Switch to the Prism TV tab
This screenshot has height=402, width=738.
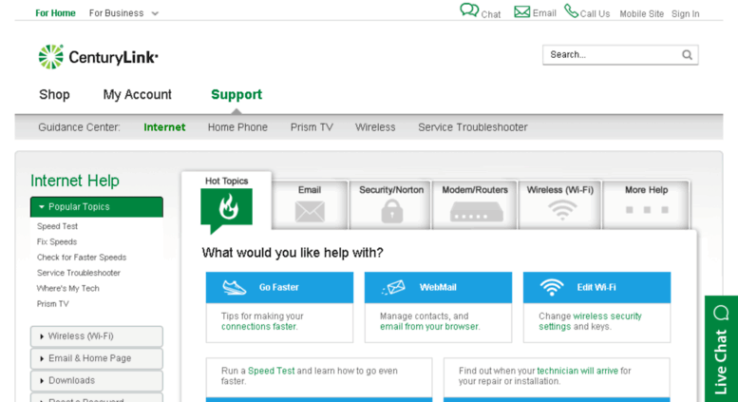(x=312, y=127)
